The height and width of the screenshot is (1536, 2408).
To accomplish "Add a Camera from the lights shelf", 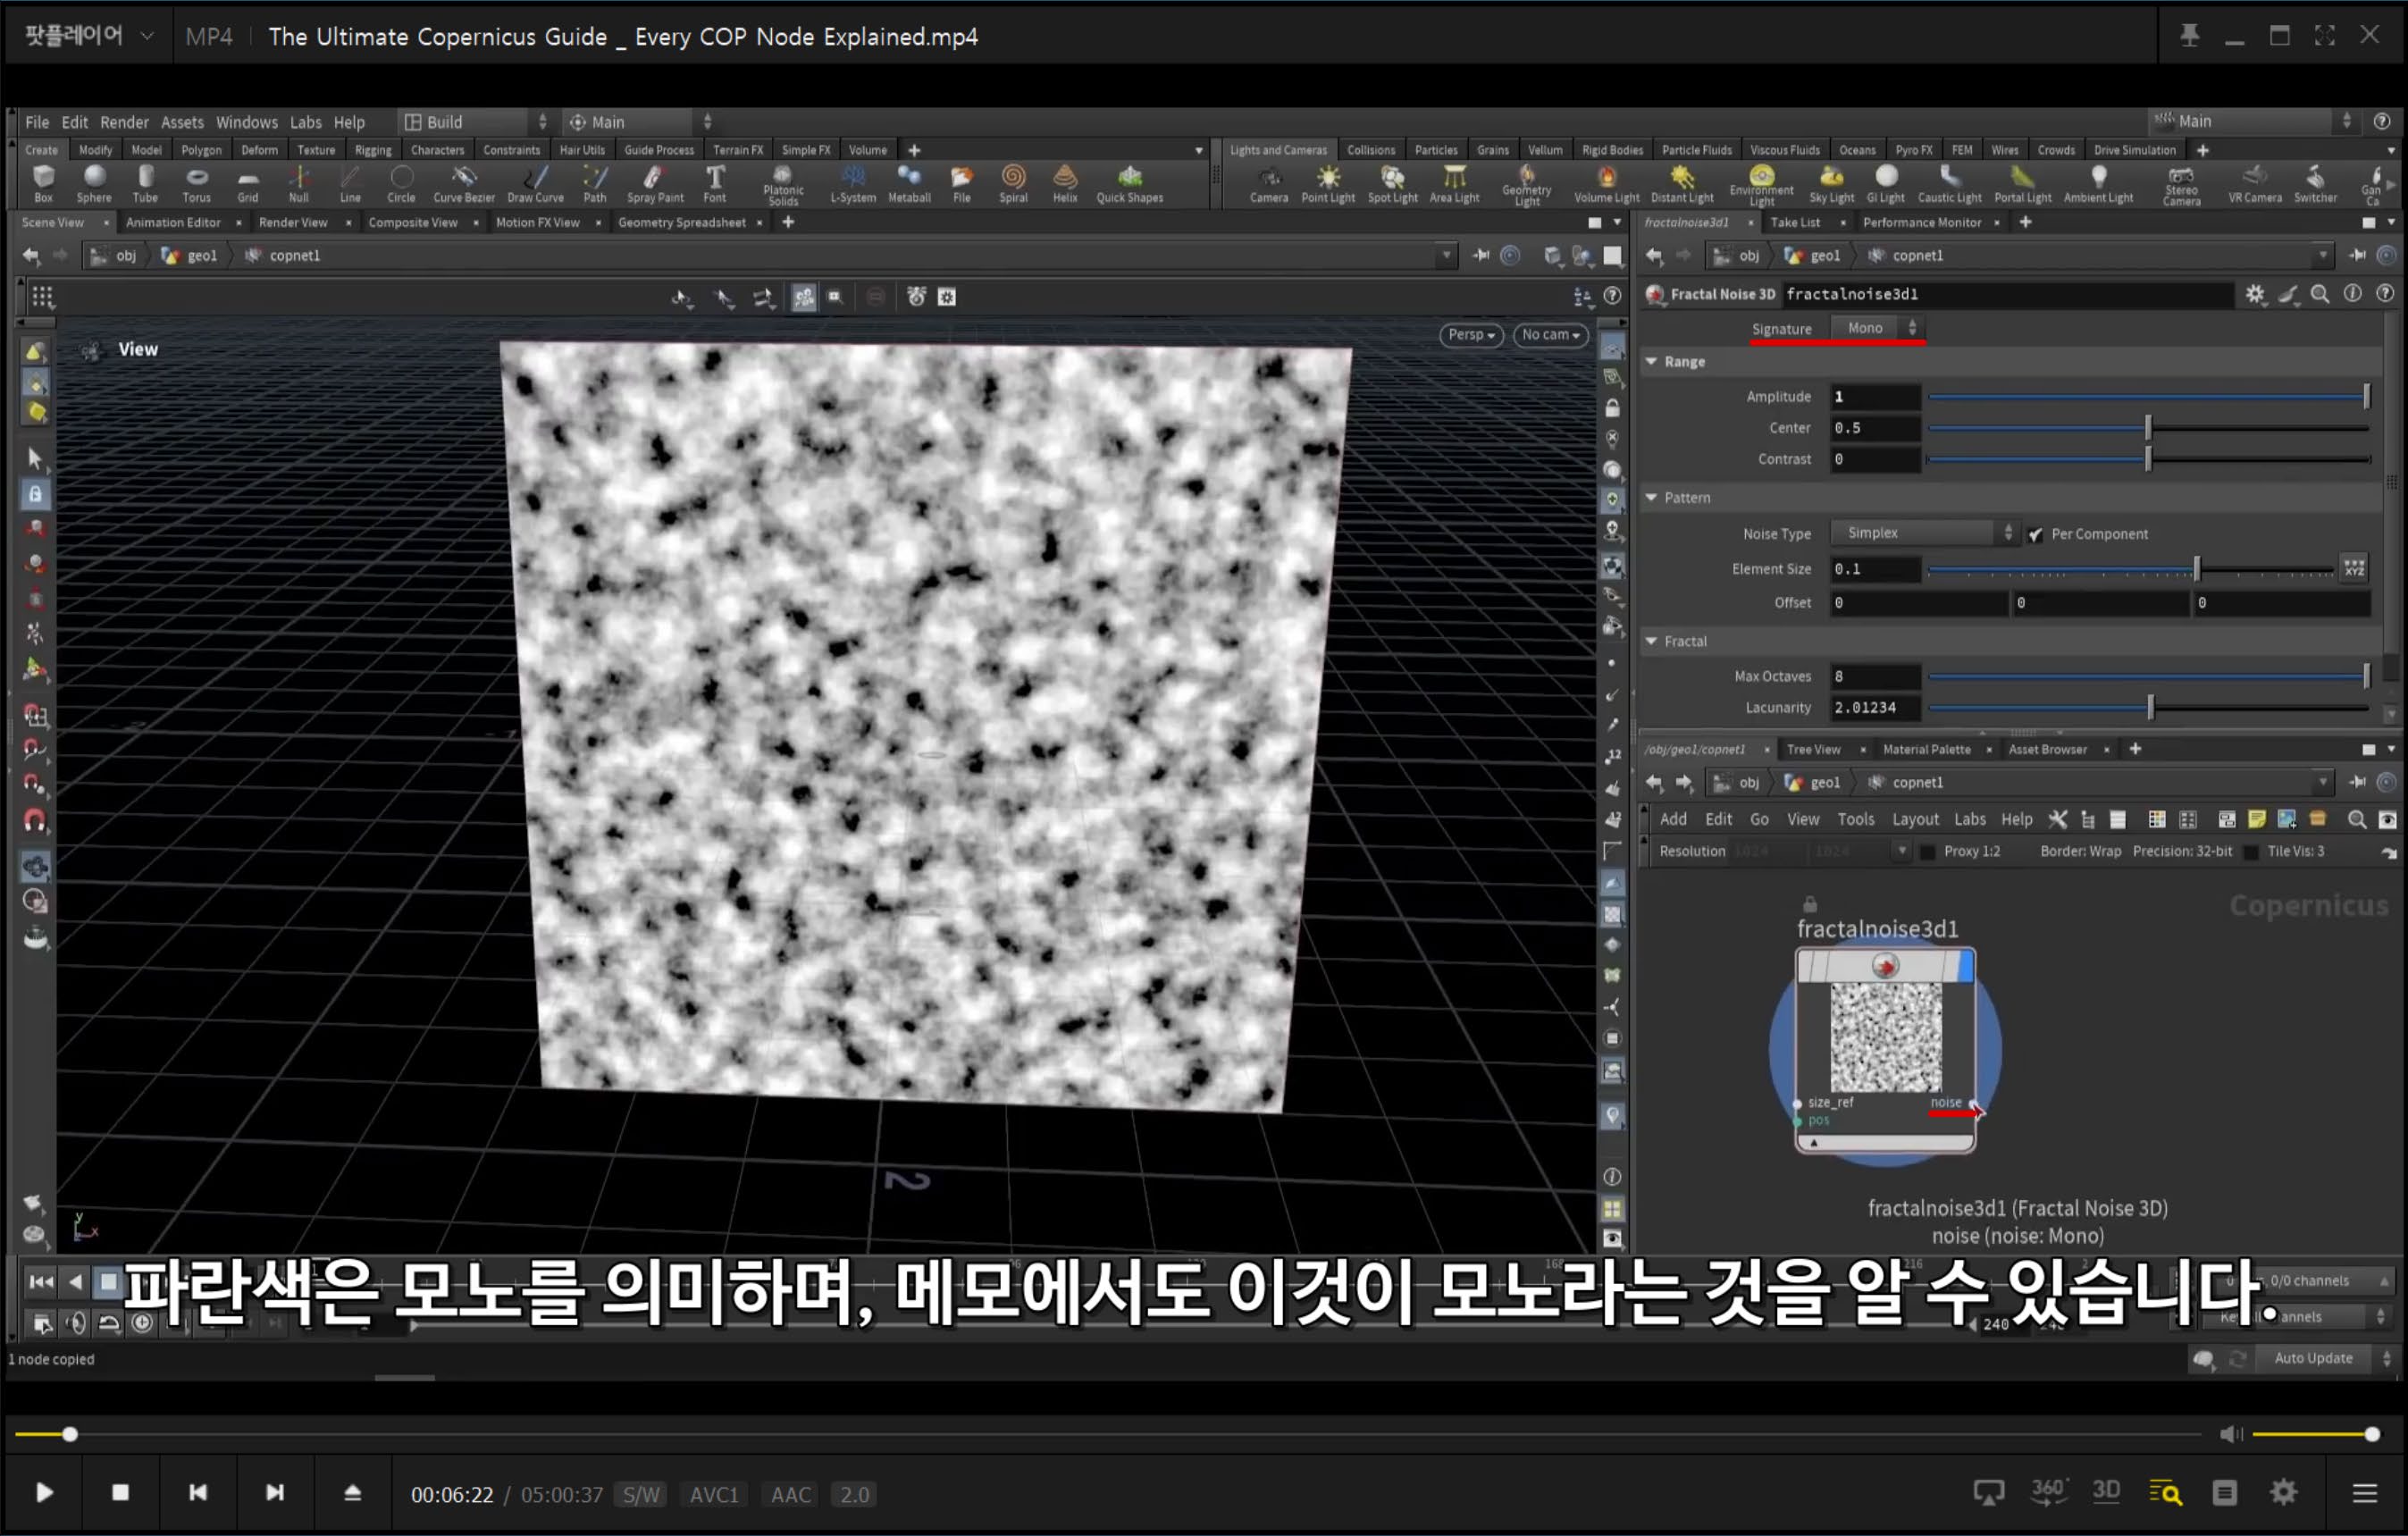I will click(1269, 184).
